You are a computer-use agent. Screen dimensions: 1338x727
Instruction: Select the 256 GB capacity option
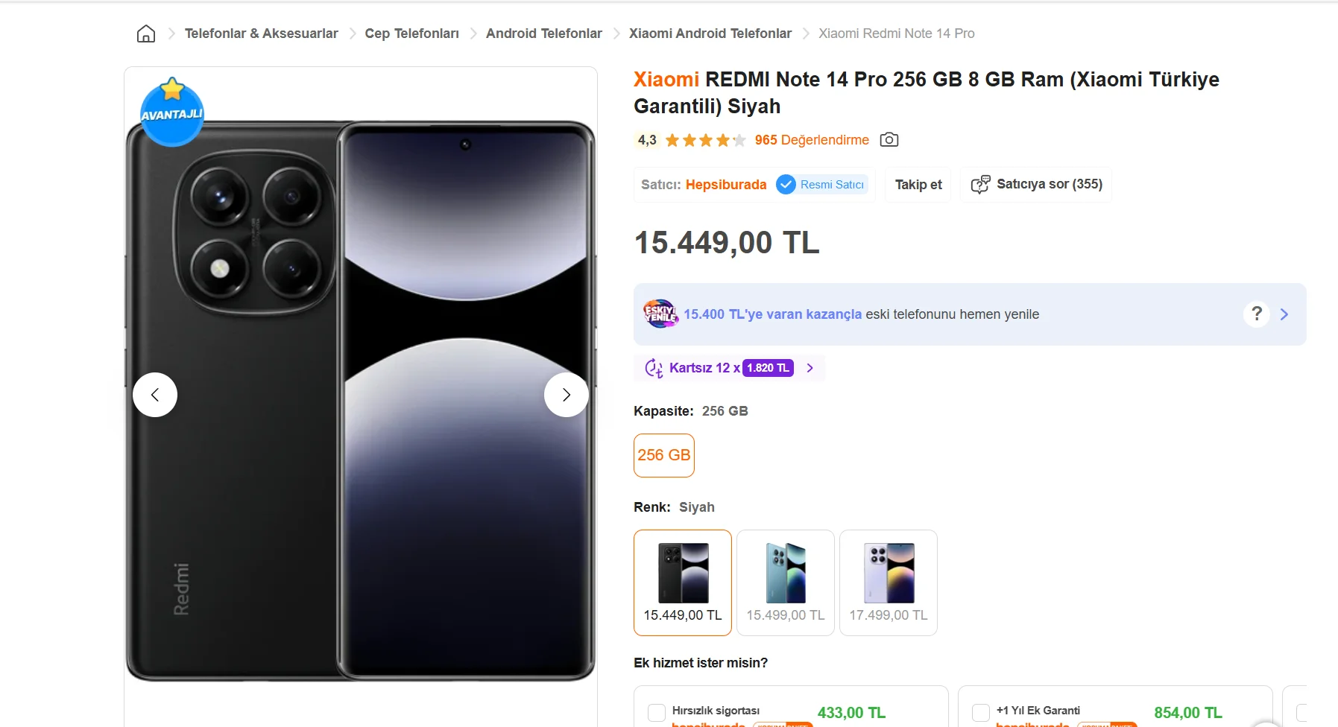tap(664, 455)
